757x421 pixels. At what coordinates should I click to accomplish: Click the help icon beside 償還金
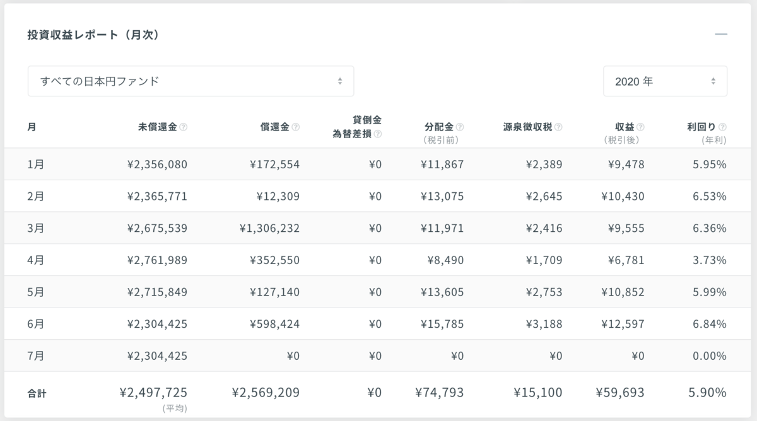(x=296, y=127)
